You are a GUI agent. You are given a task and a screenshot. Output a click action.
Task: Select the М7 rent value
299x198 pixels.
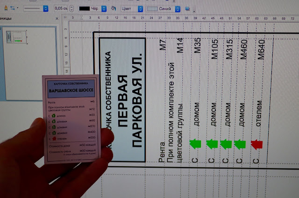[x=163, y=45]
